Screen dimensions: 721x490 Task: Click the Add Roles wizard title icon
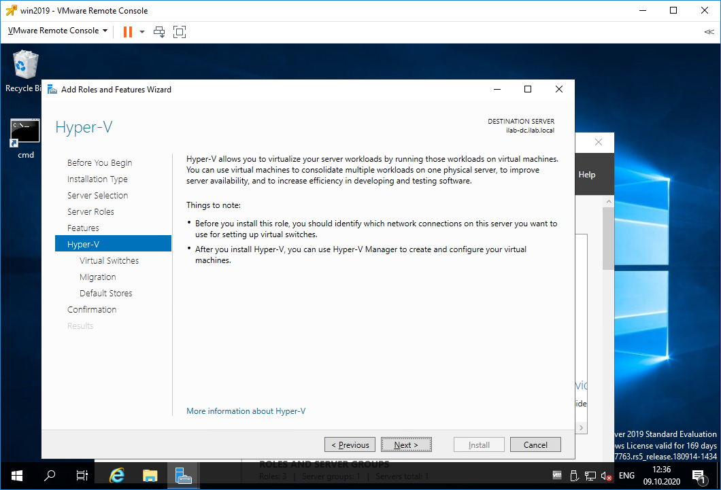coord(52,90)
